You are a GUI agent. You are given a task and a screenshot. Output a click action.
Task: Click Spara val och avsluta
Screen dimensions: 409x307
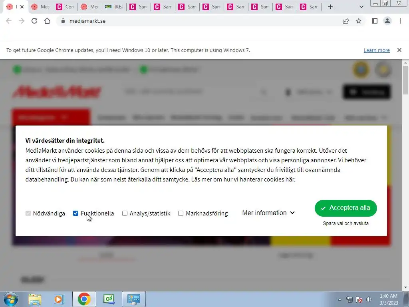click(345, 223)
